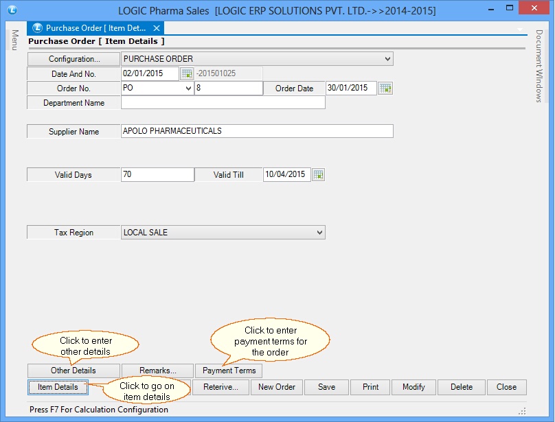Open the Document Windows side panel

[x=539, y=67]
